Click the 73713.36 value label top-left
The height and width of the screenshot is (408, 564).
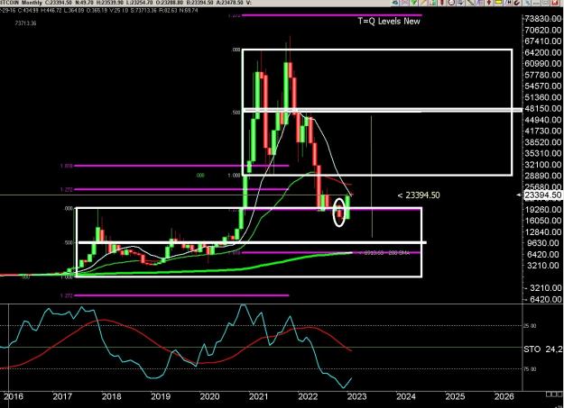tap(26, 23)
